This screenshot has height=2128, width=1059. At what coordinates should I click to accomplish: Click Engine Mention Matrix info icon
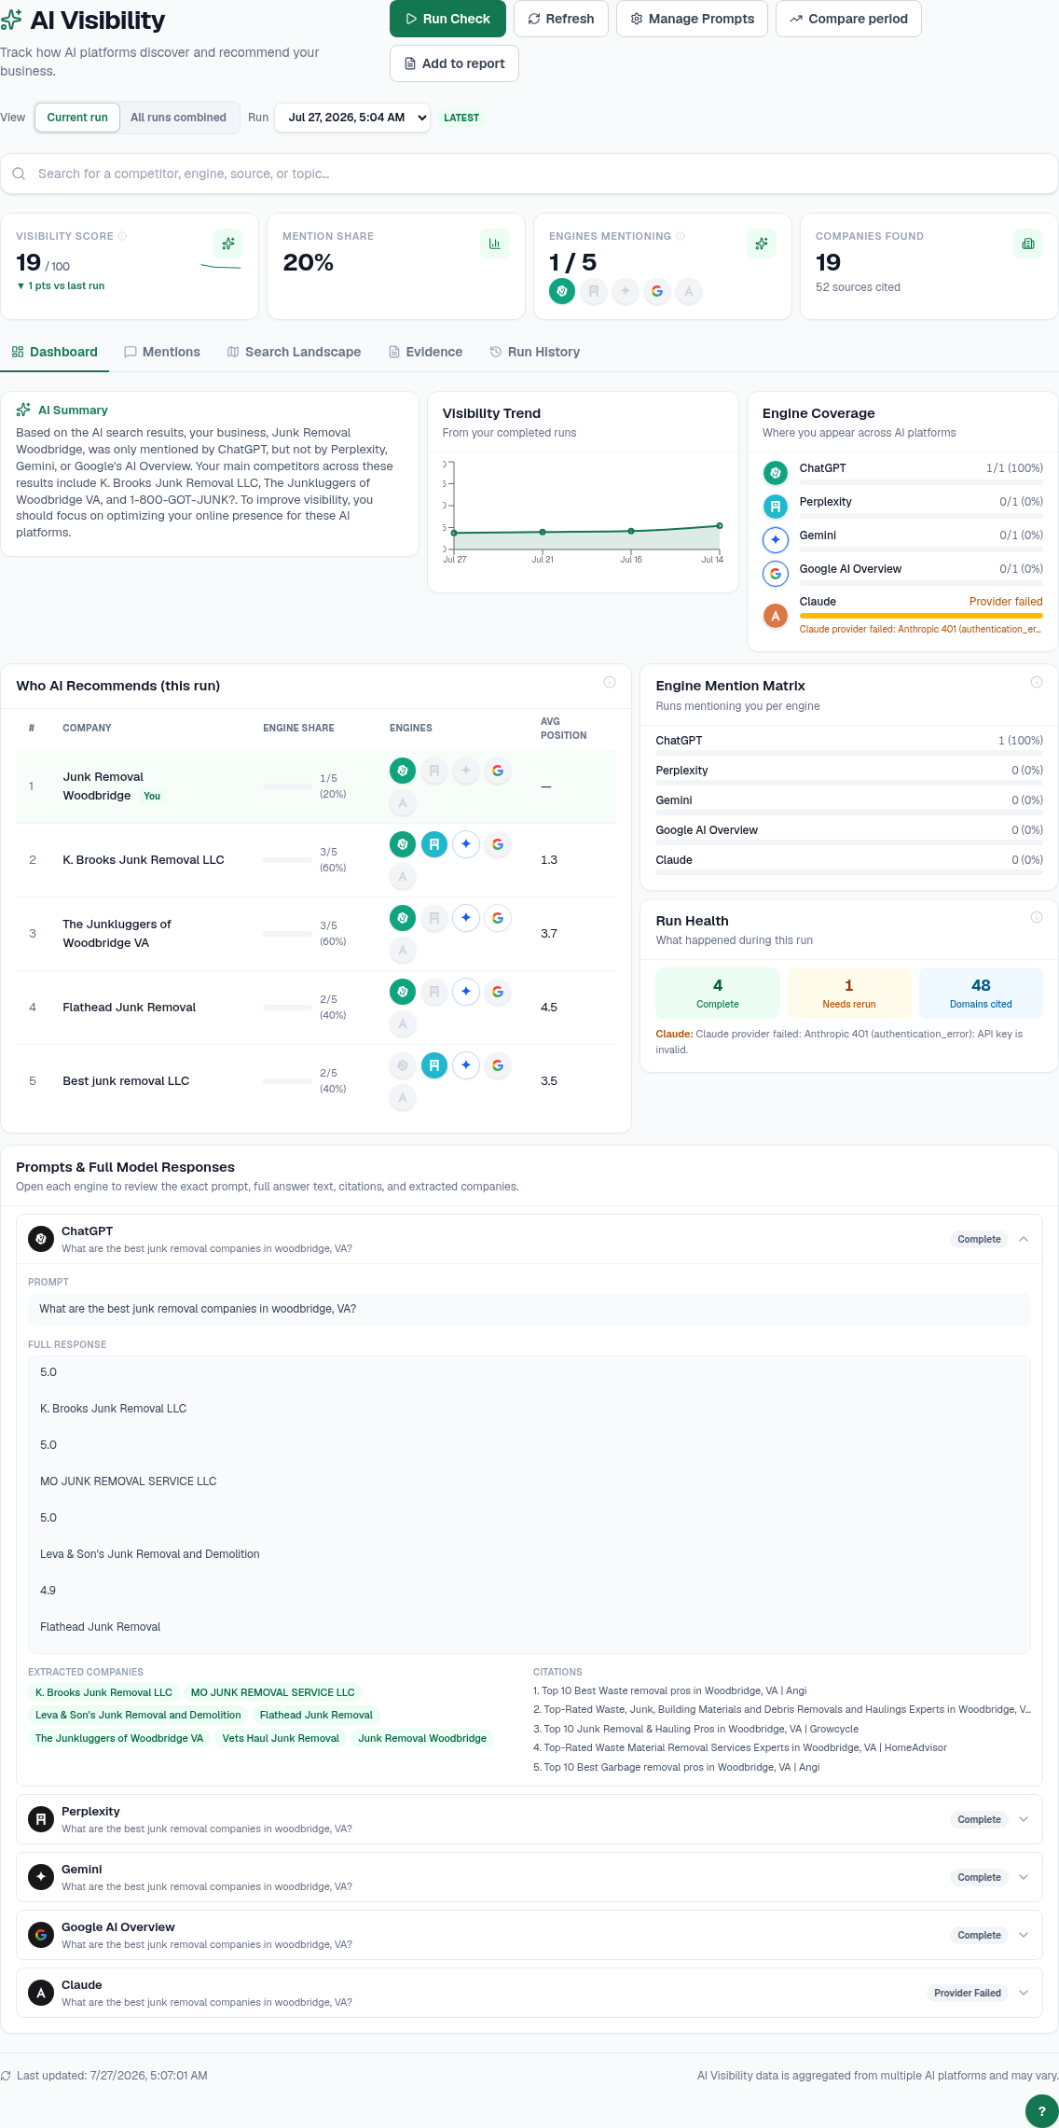(x=1037, y=682)
